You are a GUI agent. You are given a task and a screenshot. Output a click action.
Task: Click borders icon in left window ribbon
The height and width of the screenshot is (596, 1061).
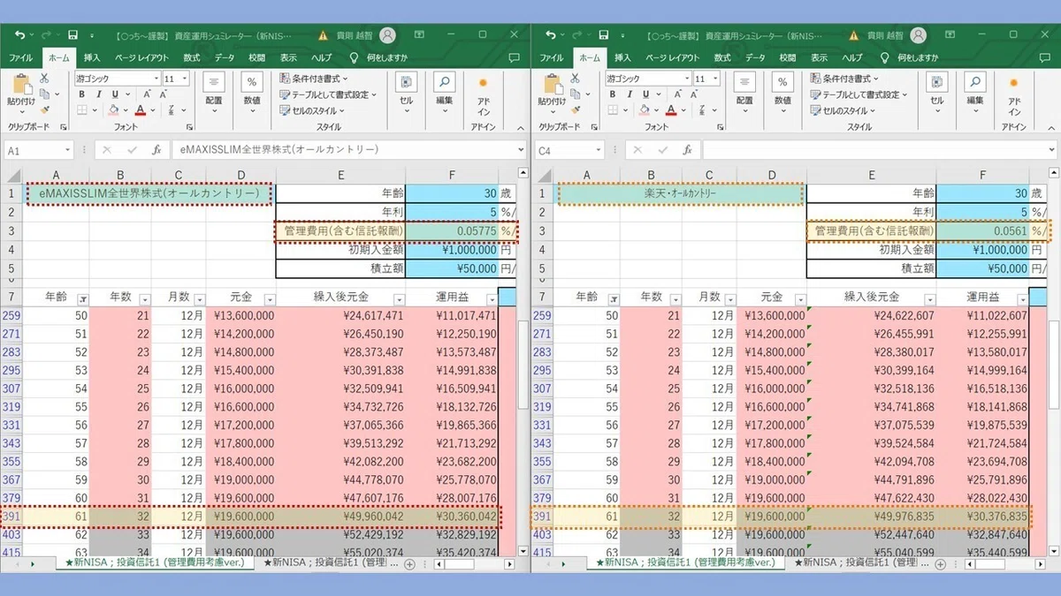pos(82,109)
